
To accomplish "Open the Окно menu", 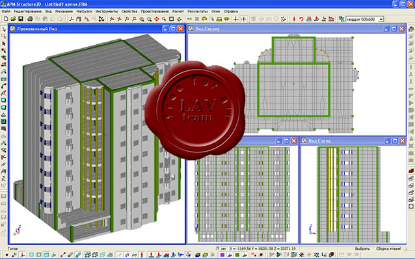I will [216, 11].
